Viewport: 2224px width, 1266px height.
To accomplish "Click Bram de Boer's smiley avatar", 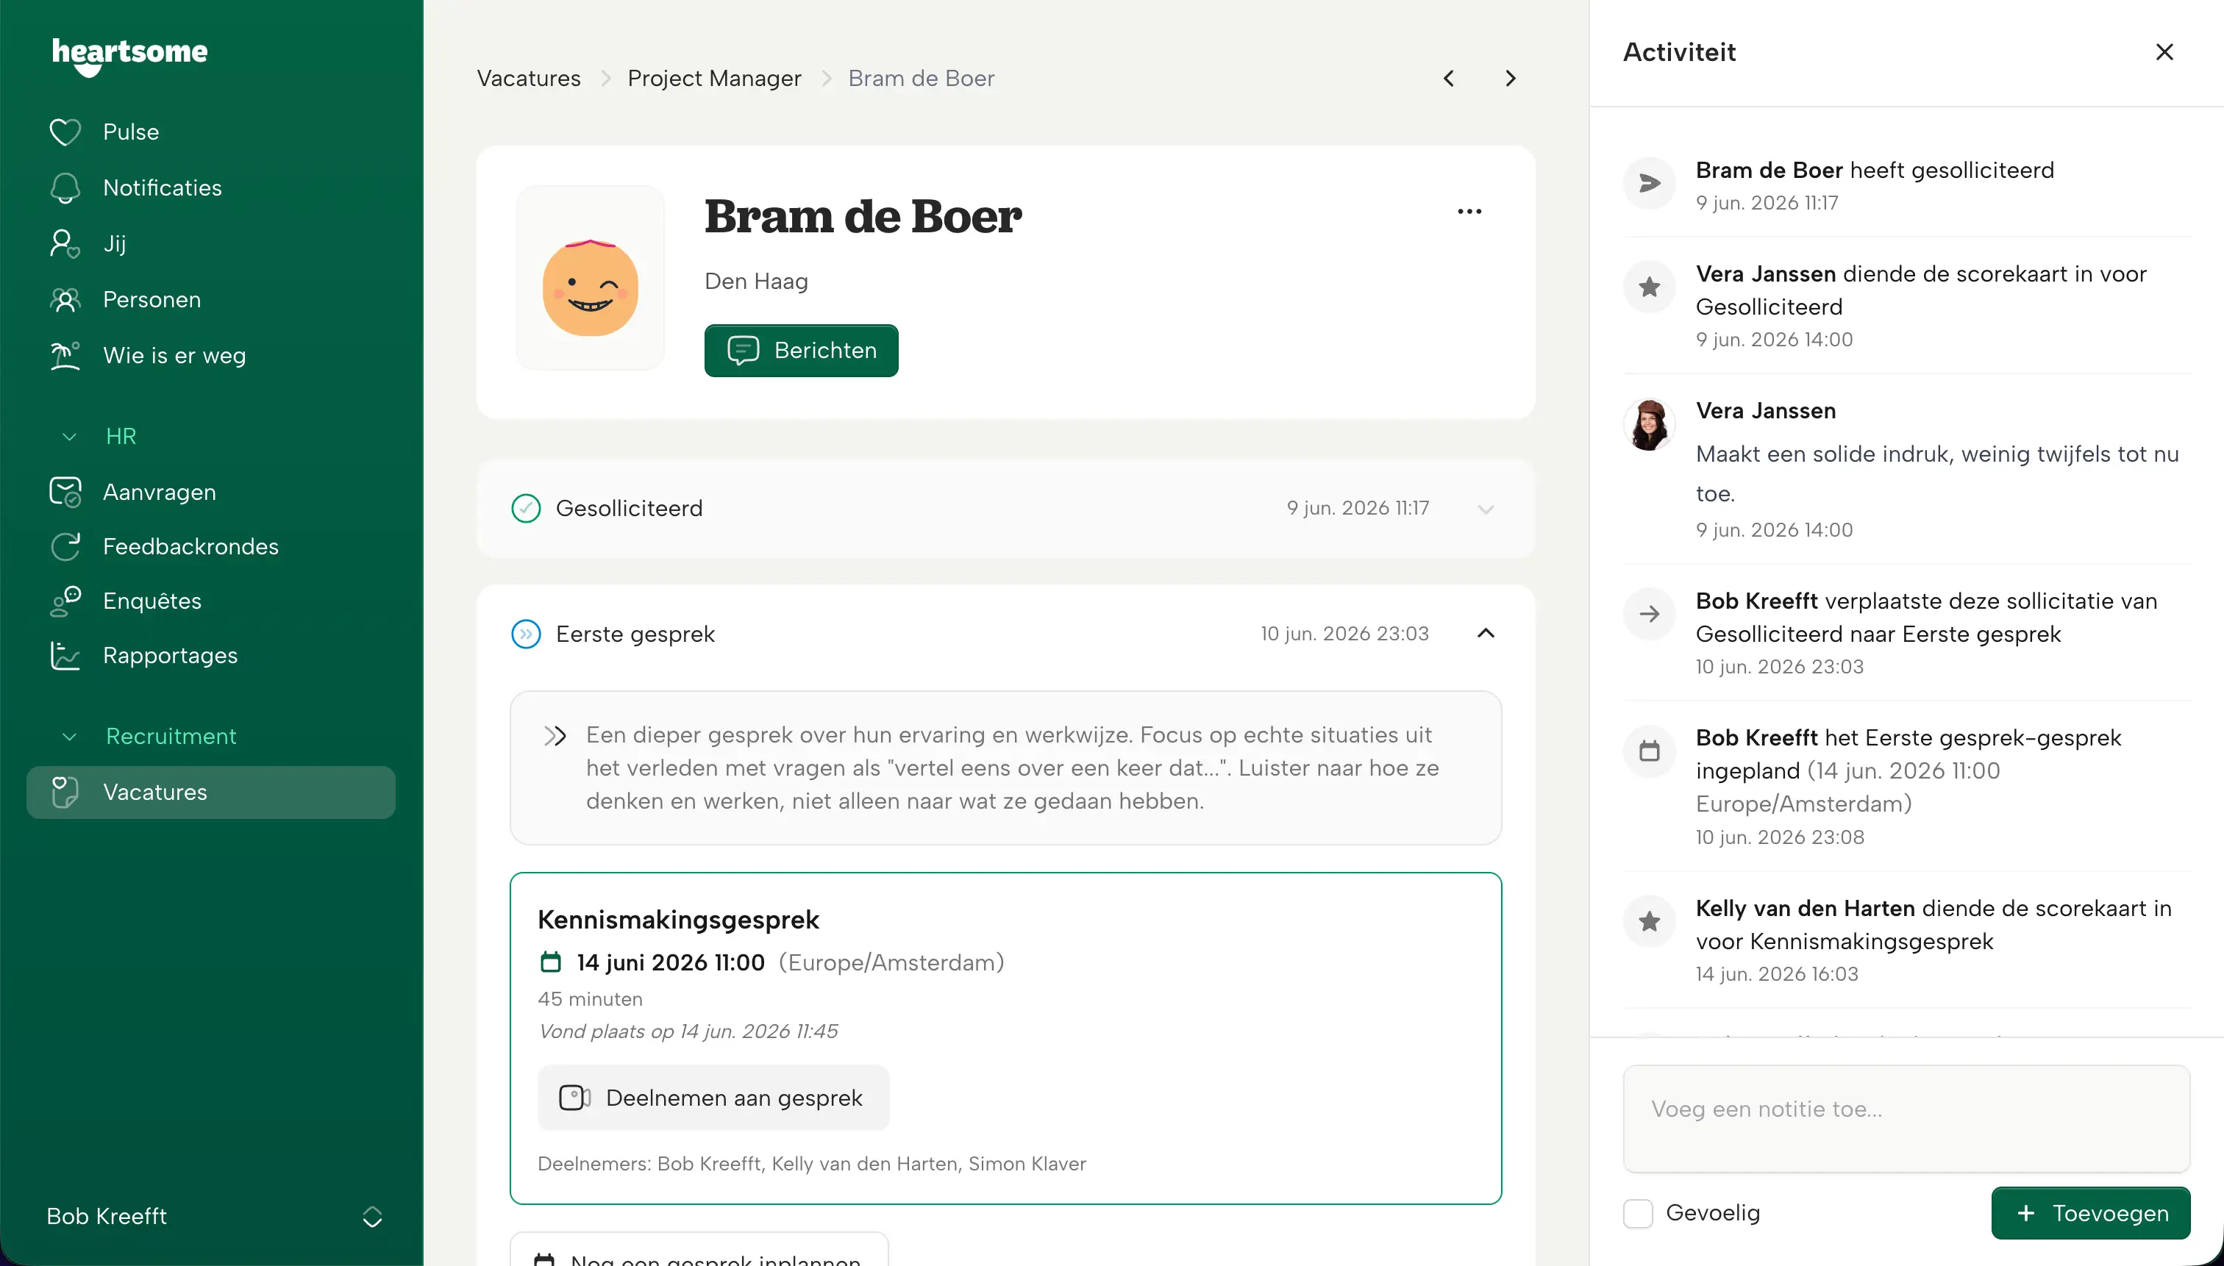I will pyautogui.click(x=590, y=278).
